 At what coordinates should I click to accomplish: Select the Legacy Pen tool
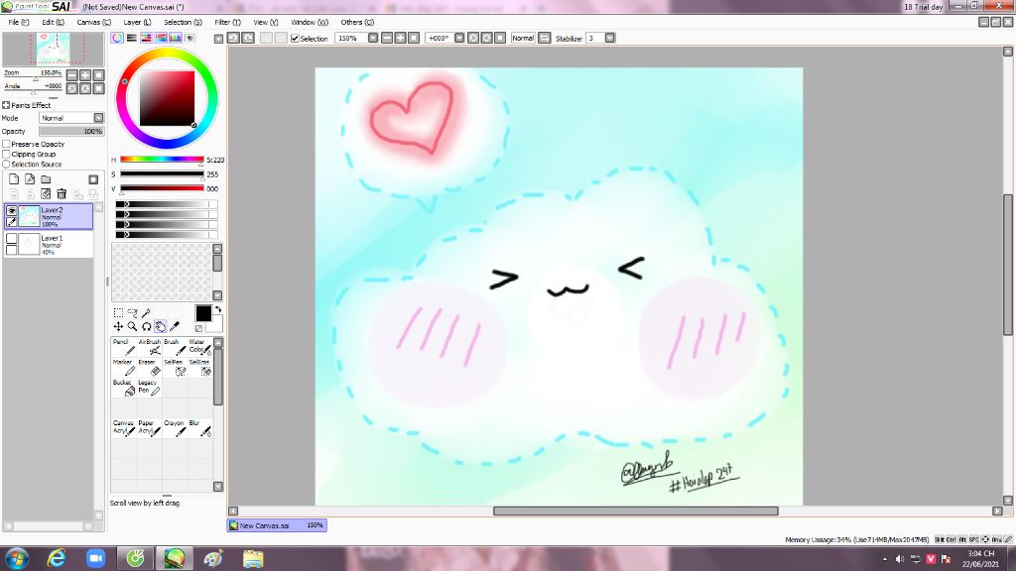(149, 388)
